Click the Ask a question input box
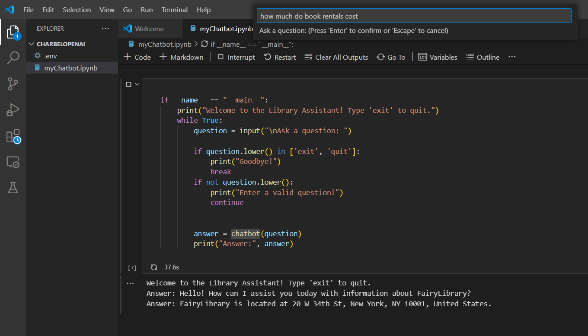This screenshot has width=588, height=336. (x=414, y=16)
